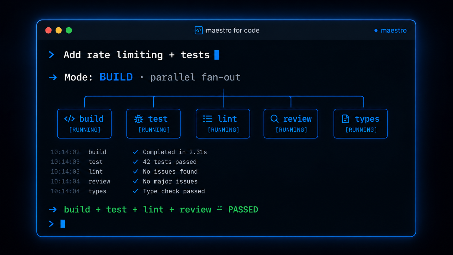The height and width of the screenshot is (255, 453).
Task: Click the checkmark beside Type check passed
Action: pos(135,191)
